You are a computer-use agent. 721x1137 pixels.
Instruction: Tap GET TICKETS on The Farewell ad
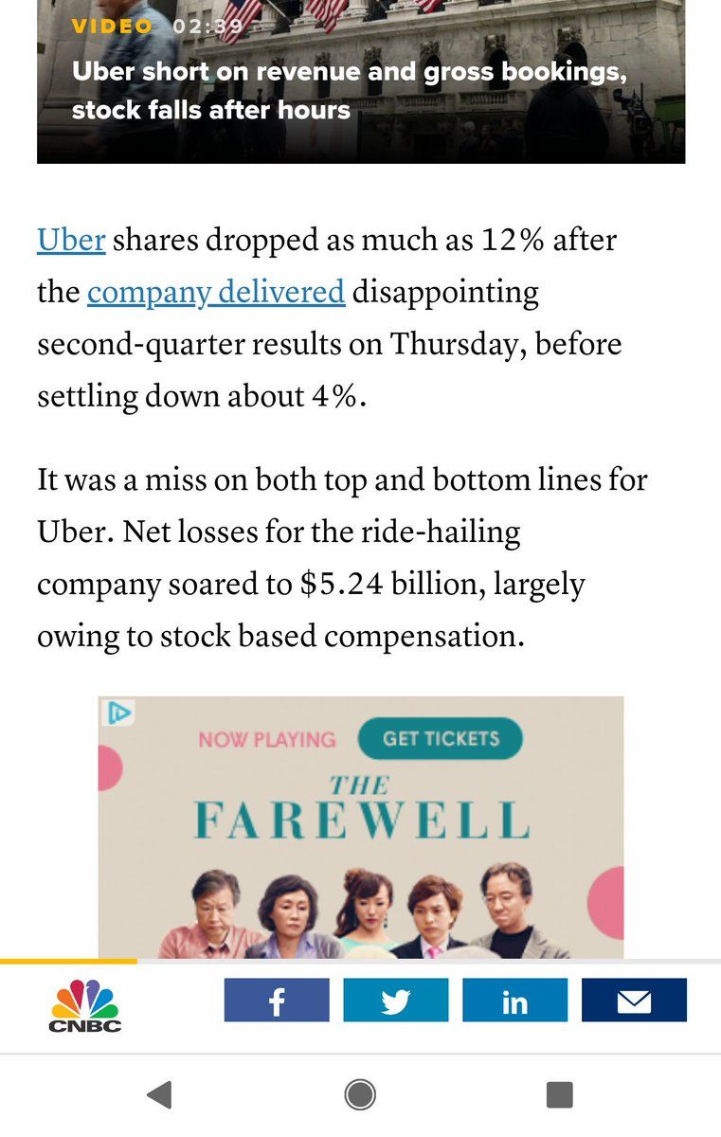(x=441, y=738)
